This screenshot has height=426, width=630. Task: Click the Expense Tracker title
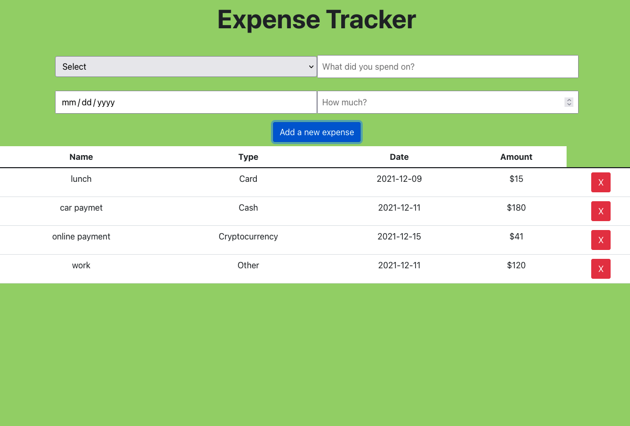[316, 20]
